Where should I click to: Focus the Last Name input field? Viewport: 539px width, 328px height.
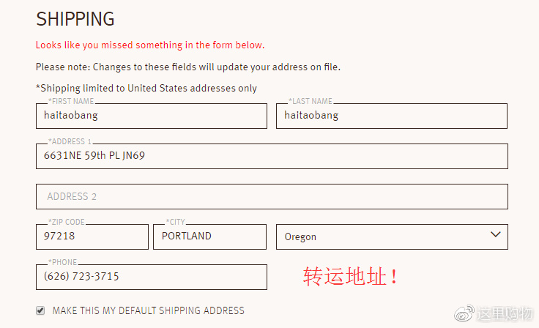pyautogui.click(x=391, y=116)
